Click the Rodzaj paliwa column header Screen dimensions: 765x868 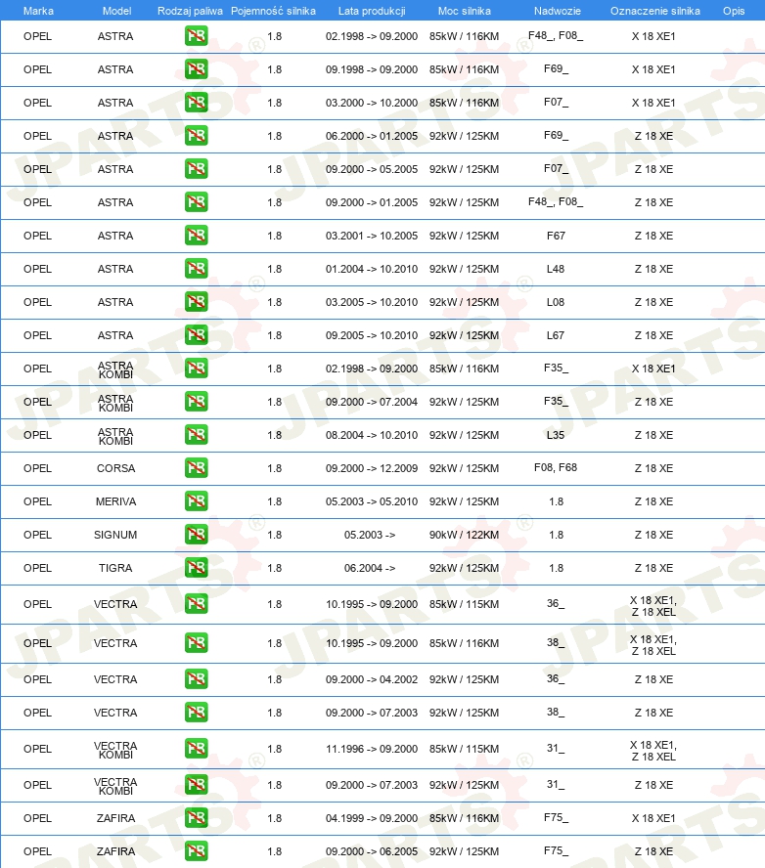coord(190,11)
